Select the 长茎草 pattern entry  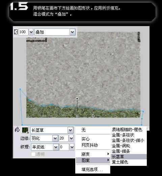pyautogui.click(x=129, y=157)
